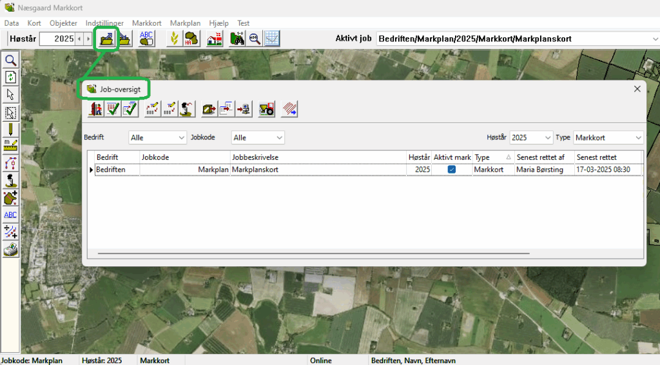Click the exit door icon in Job-oversigt

[97, 110]
